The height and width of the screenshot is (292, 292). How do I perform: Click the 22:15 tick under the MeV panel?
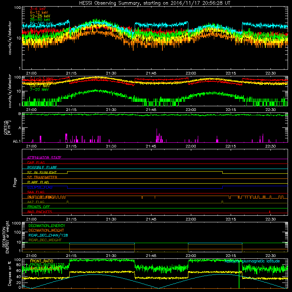click(x=231, y=110)
